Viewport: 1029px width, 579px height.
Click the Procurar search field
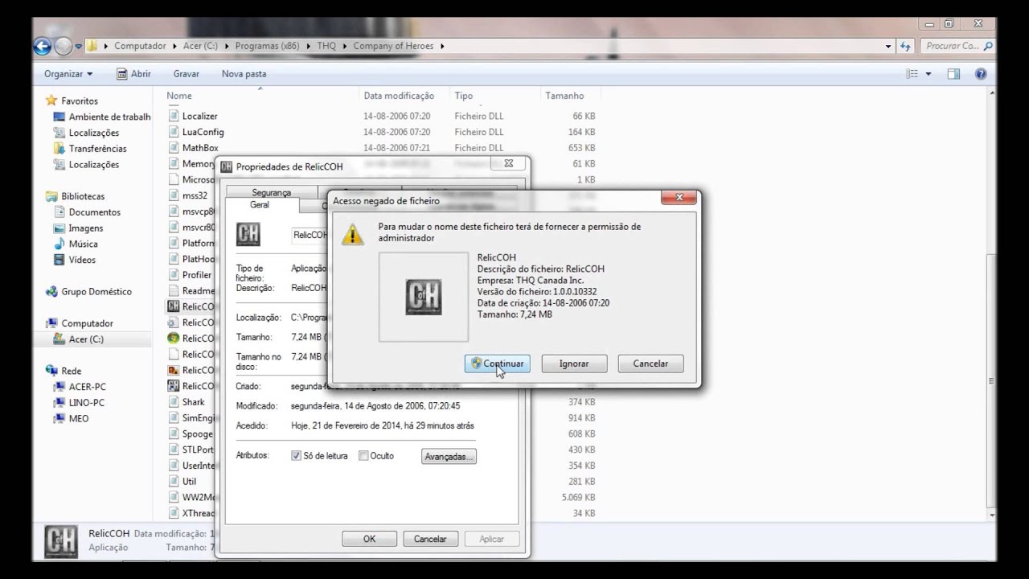(957, 47)
